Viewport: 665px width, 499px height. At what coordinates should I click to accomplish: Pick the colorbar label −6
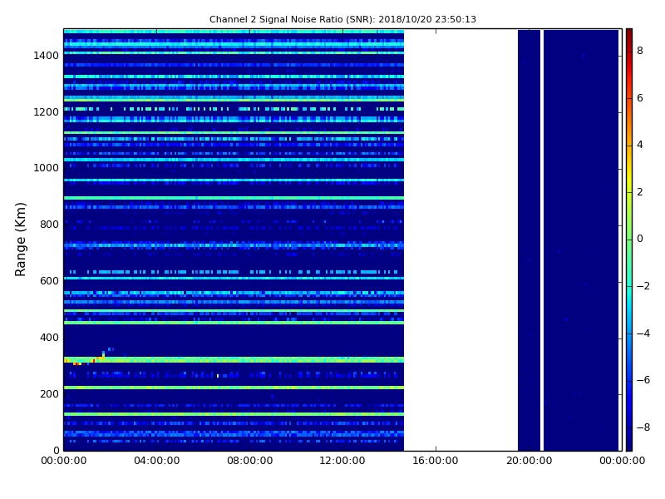(643, 380)
